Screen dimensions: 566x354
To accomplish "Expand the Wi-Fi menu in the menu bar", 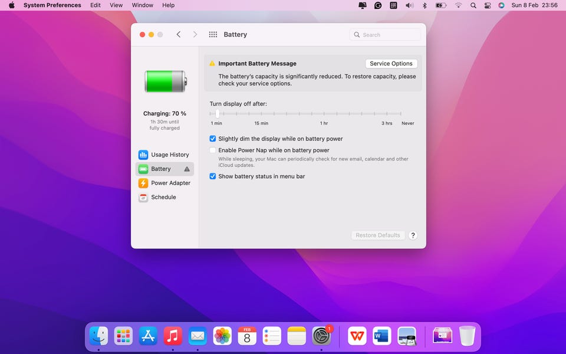I will click(x=458, y=5).
